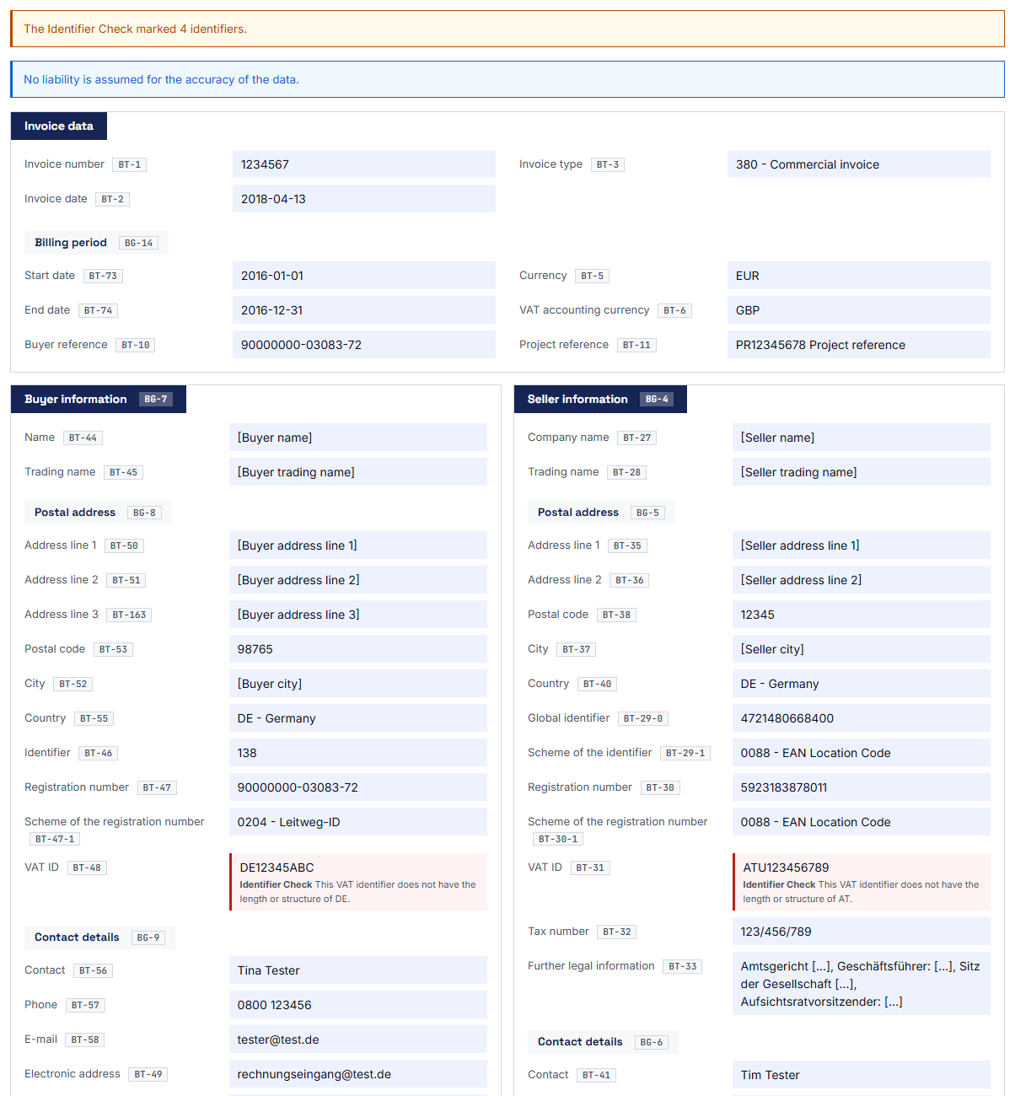Click the seller global identifier 4721480668400
The width and height of the screenshot is (1015, 1096).
point(861,718)
